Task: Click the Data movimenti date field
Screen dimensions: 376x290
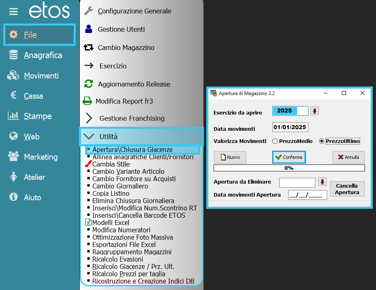Action: (x=290, y=127)
